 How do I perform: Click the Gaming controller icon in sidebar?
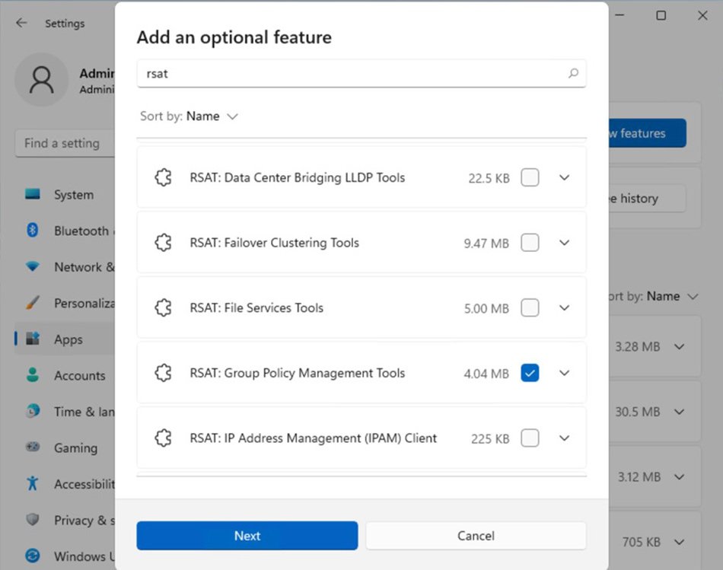pyautogui.click(x=33, y=447)
